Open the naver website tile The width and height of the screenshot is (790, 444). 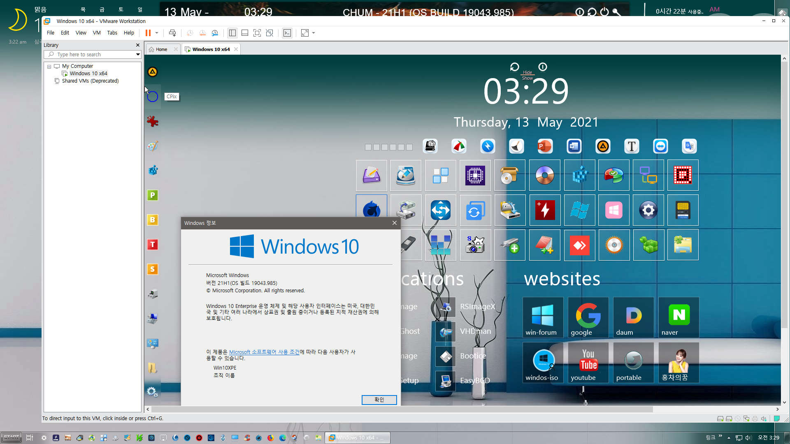tap(678, 317)
